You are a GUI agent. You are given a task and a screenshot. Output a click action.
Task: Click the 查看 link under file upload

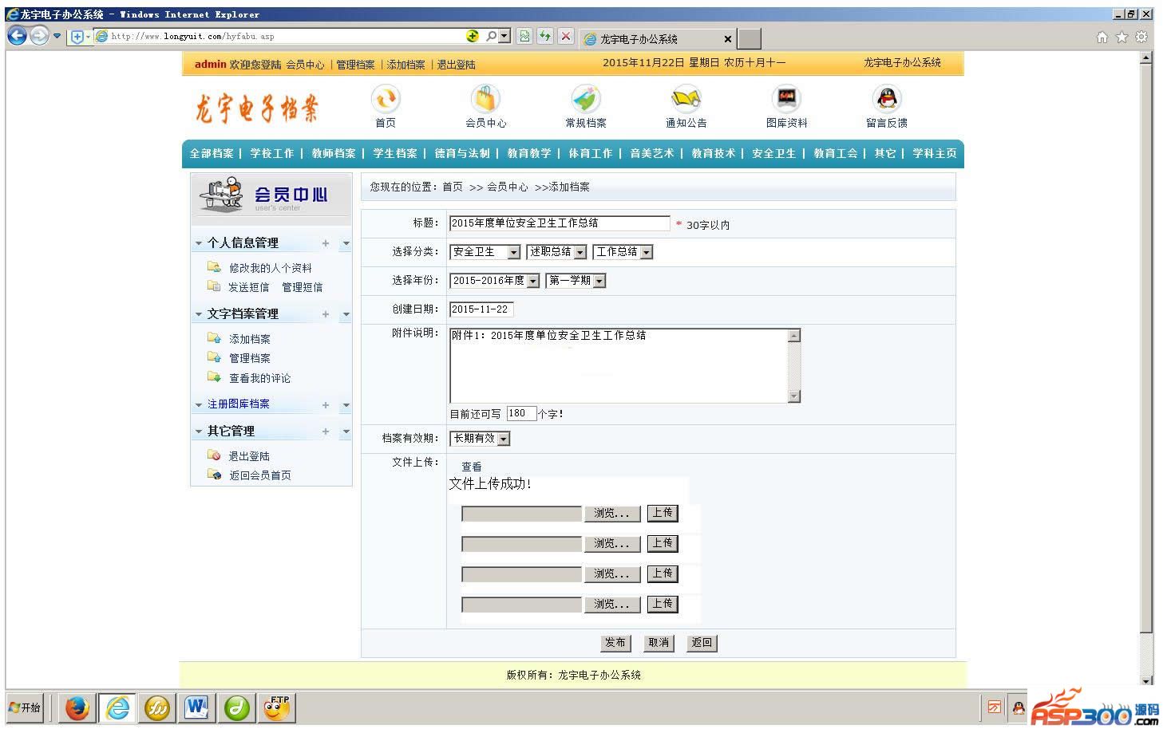point(472,467)
